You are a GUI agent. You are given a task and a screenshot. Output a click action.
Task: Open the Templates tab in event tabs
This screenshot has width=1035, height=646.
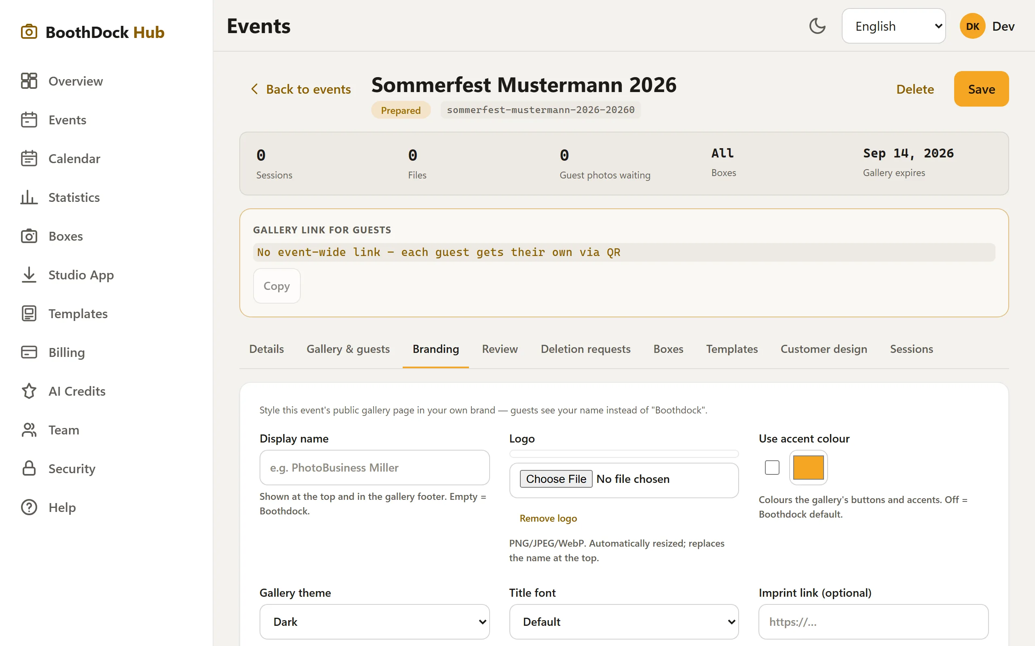(x=732, y=349)
